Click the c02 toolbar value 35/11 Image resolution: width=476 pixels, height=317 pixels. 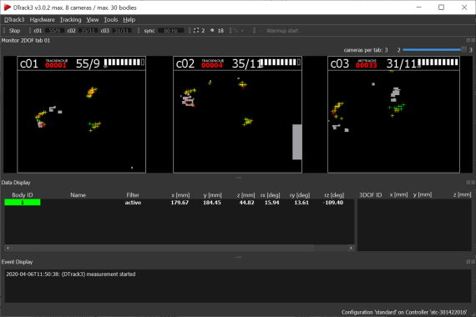pyautogui.click(x=88, y=31)
